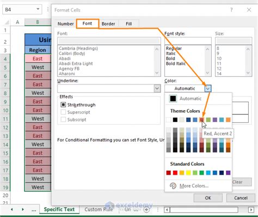
Task: Open the Underline dropdown
Action: (x=157, y=88)
